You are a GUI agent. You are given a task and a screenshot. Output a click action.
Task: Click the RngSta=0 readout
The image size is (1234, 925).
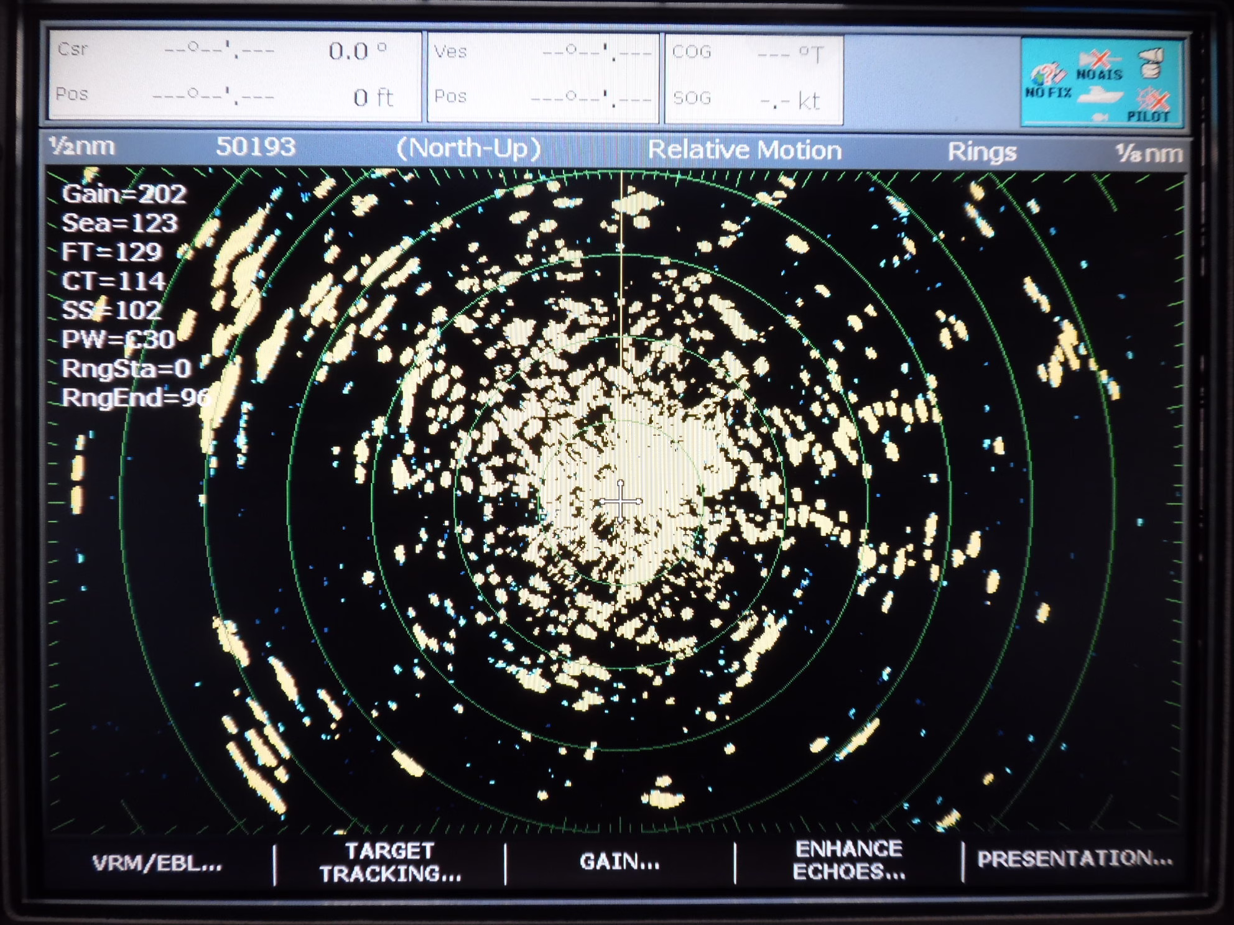pyautogui.click(x=126, y=369)
